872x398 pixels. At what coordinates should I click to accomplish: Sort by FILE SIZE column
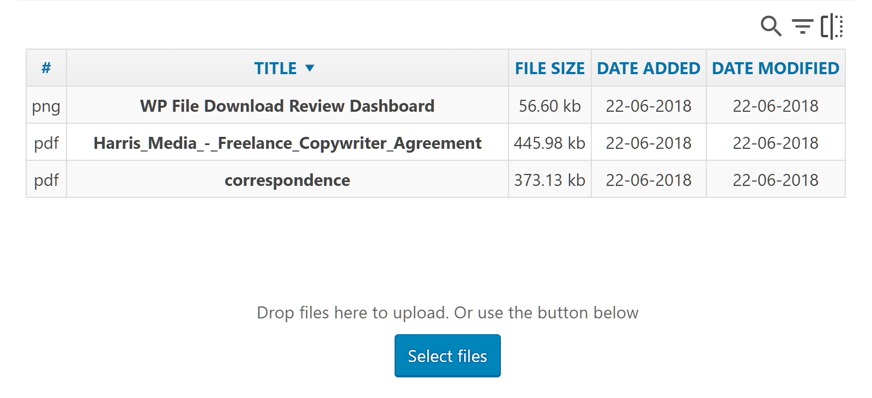(x=549, y=68)
